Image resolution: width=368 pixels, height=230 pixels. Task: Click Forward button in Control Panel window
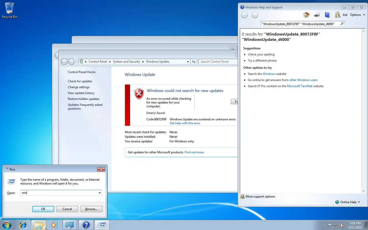click(71, 62)
